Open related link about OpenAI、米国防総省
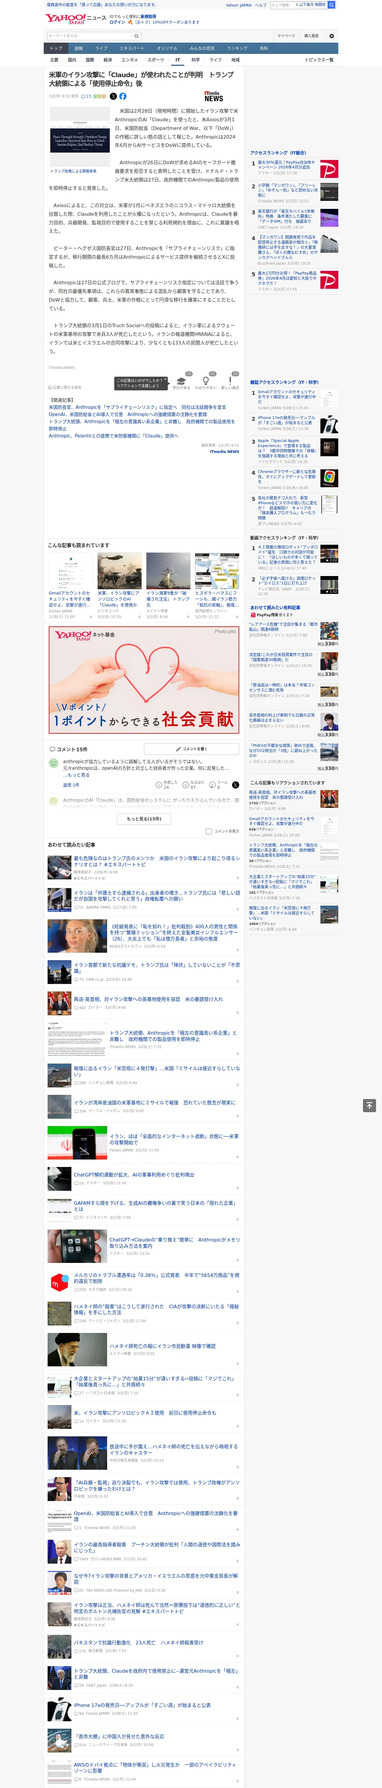 point(128,415)
